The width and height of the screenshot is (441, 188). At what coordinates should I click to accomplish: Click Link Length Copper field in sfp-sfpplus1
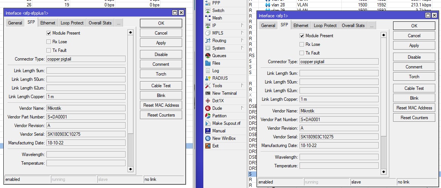(x=86, y=97)
